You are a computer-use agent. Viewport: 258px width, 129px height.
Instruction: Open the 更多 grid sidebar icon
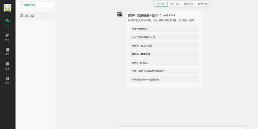coord(7,78)
